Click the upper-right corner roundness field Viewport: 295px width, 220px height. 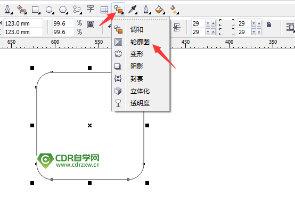pyautogui.click(x=244, y=23)
